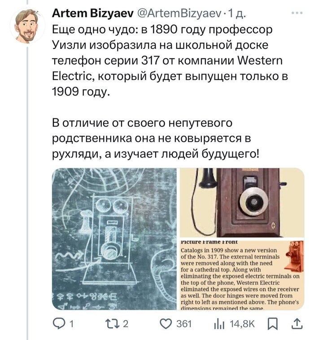The width and height of the screenshot is (314, 340).
Task: Click the 361 likes count
Action: point(184,324)
